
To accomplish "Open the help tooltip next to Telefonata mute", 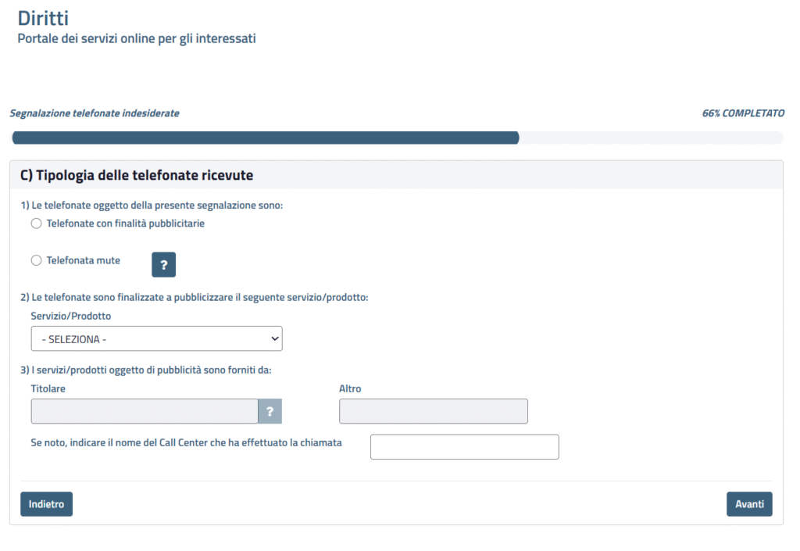I will [163, 264].
